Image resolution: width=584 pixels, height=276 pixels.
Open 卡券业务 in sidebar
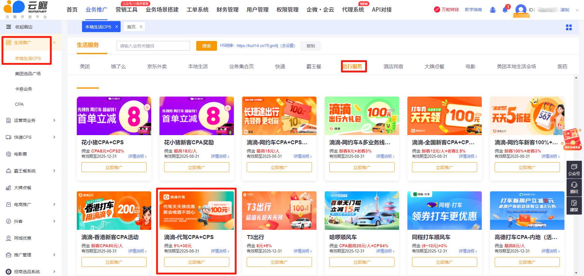point(24,89)
